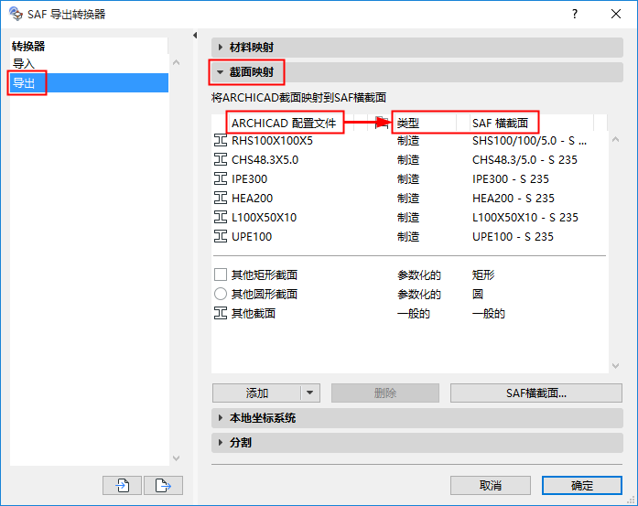Click the circle icon of 其他圆形截面
This screenshot has width=638, height=506.
click(x=221, y=294)
